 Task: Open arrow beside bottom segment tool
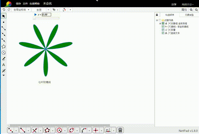[x=28, y=130]
